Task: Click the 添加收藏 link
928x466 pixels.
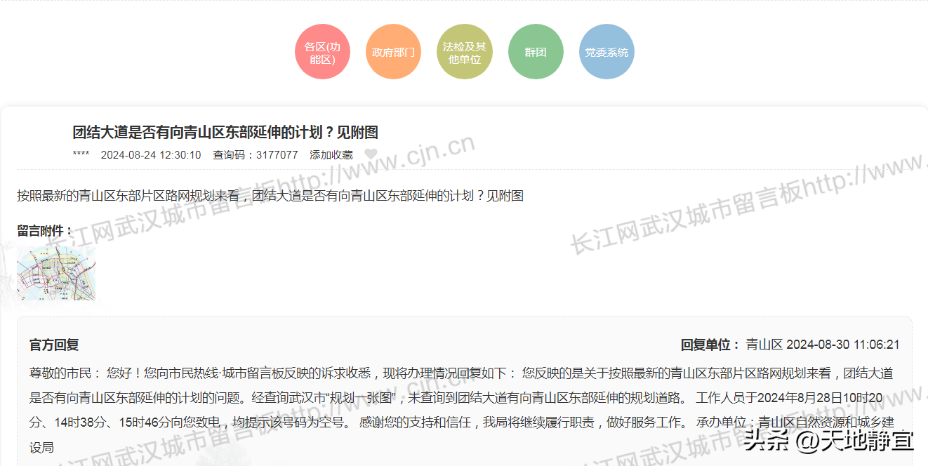Action: [331, 155]
